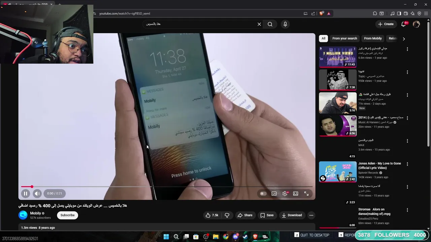Open options for MAX 3.6m views video
This screenshot has width=431, height=242.
[x=407, y=141]
